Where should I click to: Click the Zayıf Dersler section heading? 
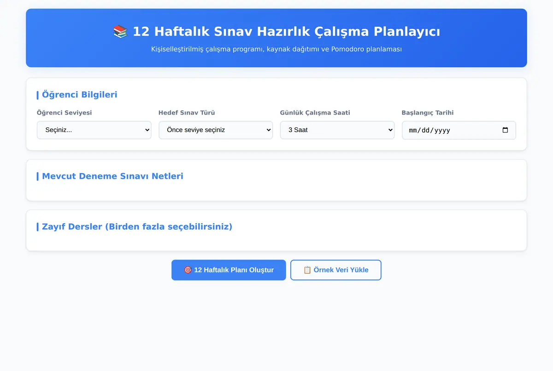point(137,227)
